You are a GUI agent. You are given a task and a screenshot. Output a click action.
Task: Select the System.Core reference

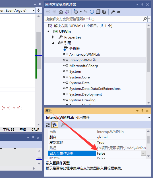point(80,77)
